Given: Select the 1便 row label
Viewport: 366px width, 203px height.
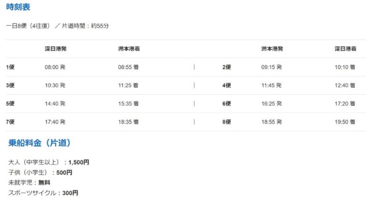Looking at the screenshot, I should [10, 67].
